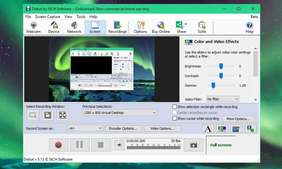Open the Record Screen as format dropdown
282x169 pixels.
pos(85,128)
